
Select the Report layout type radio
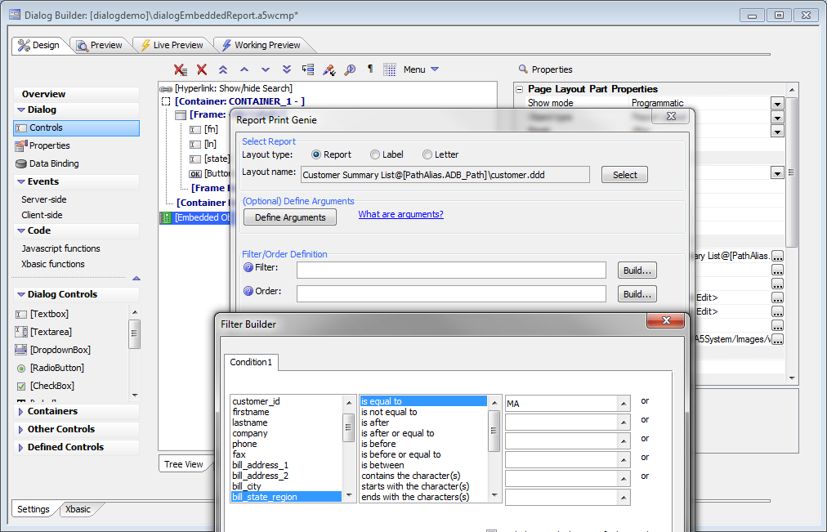click(x=316, y=154)
